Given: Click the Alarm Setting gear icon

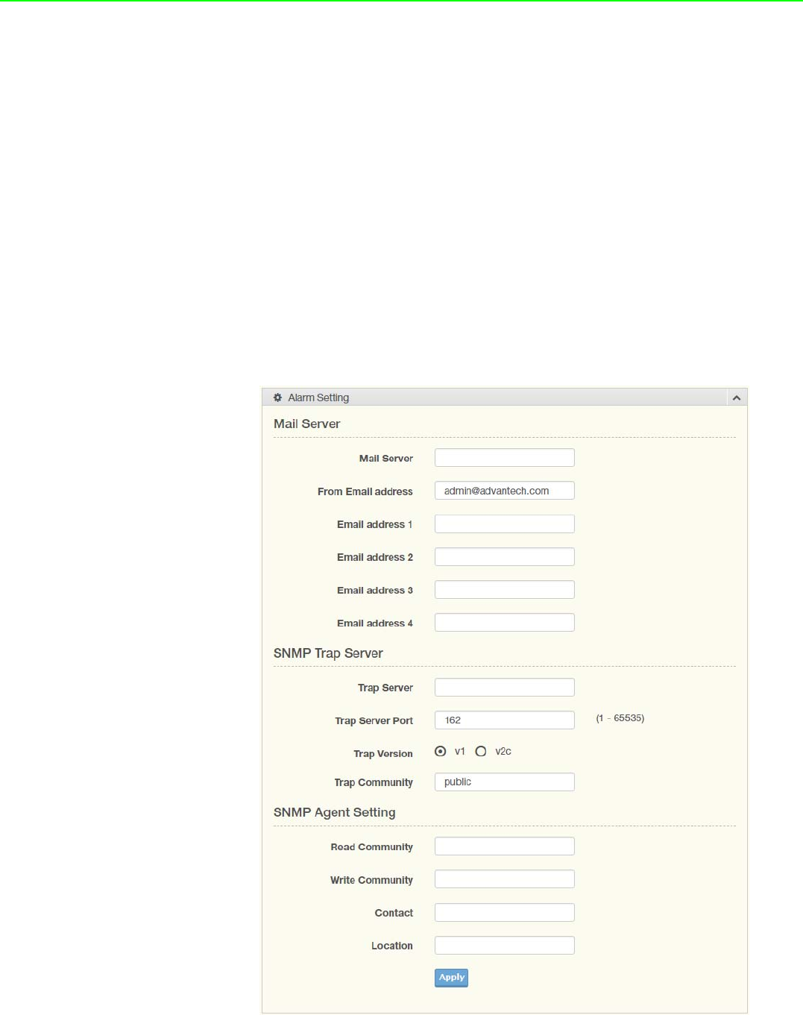Looking at the screenshot, I should click(277, 397).
